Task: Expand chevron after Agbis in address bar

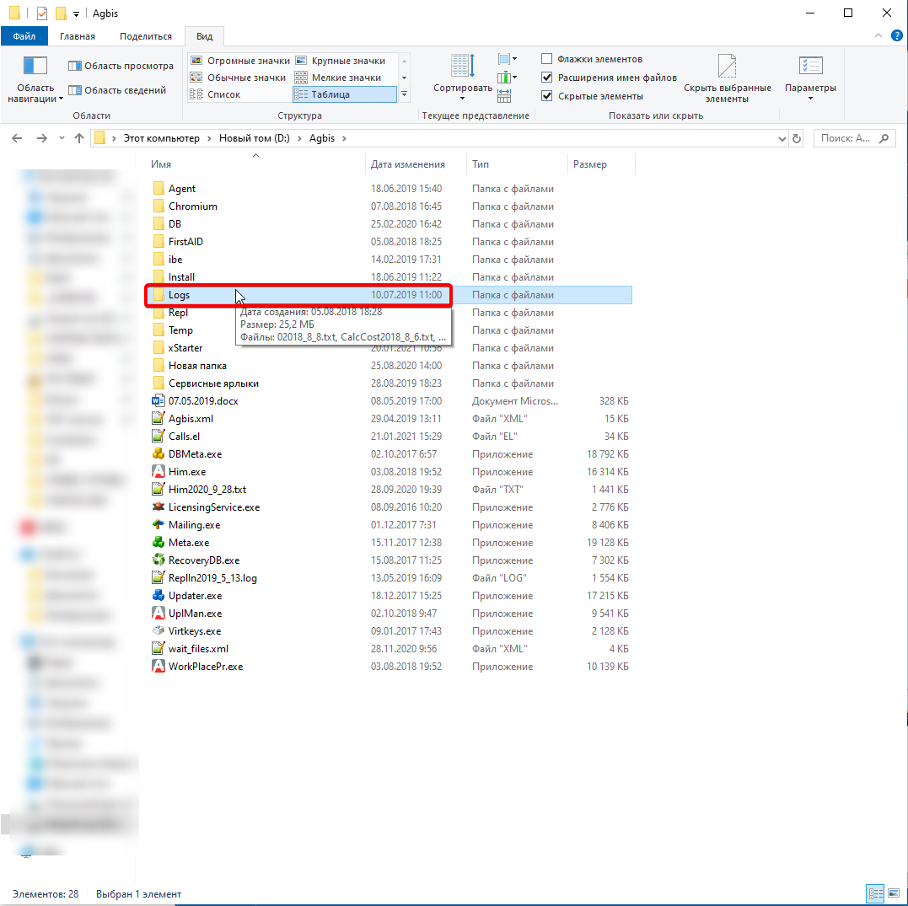Action: pos(344,138)
